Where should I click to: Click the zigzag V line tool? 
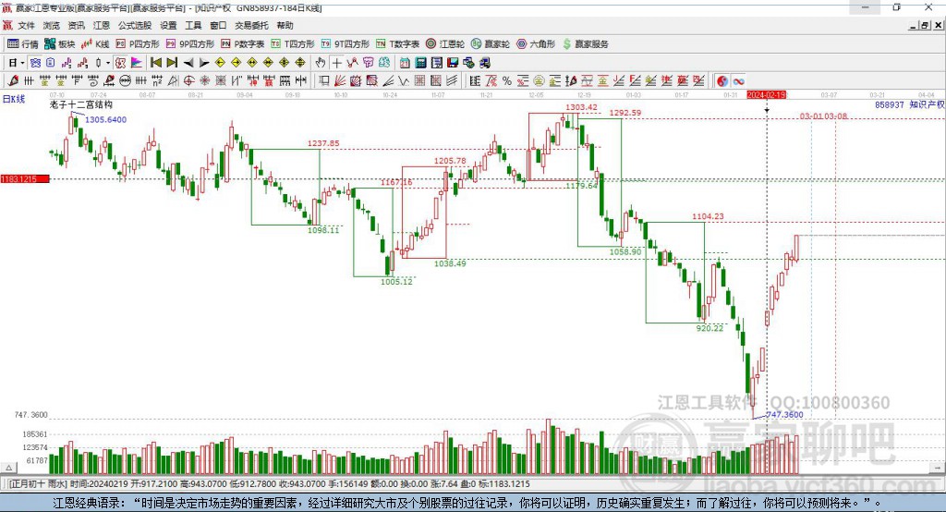[x=404, y=81]
